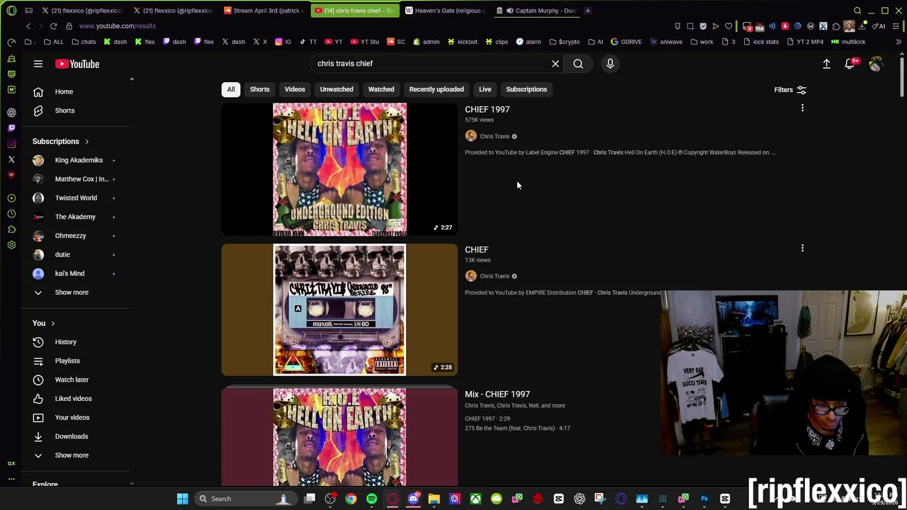This screenshot has width=907, height=510.
Task: Select the Live filter chip
Action: tap(485, 89)
